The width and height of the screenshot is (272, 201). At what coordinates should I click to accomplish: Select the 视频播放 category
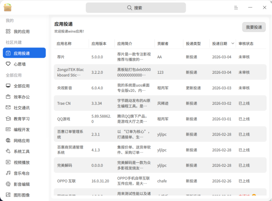[x=22, y=162]
